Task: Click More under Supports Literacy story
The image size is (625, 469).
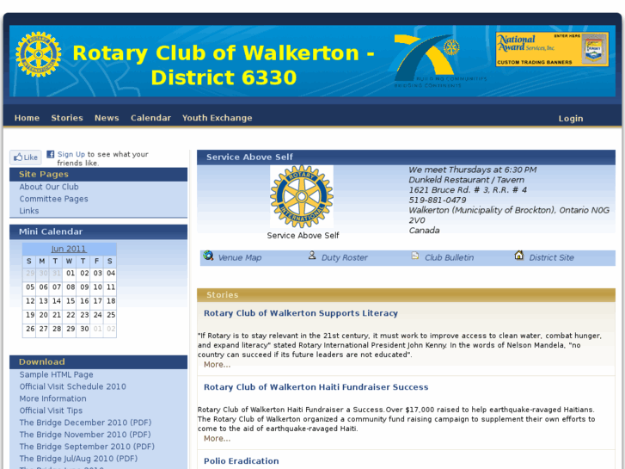Action: coord(217,364)
